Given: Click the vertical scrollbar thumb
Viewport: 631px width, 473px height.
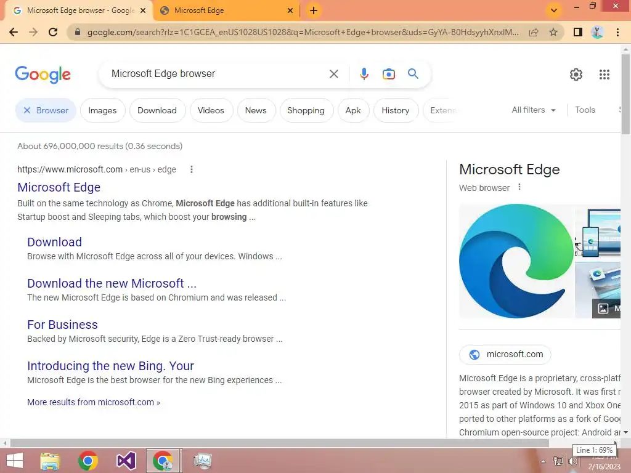Looking at the screenshot, I should tap(625, 94).
